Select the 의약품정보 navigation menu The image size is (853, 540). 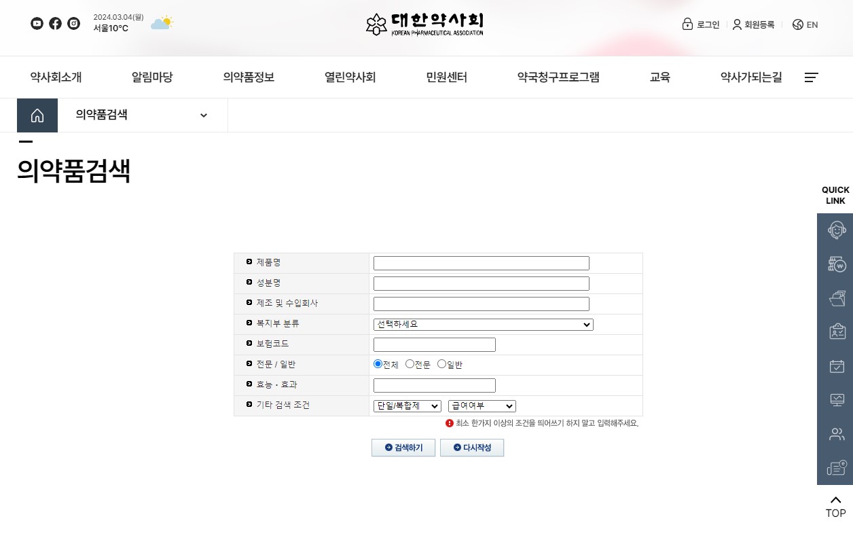pyautogui.click(x=249, y=77)
